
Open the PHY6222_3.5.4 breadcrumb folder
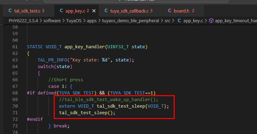pos(23,21)
